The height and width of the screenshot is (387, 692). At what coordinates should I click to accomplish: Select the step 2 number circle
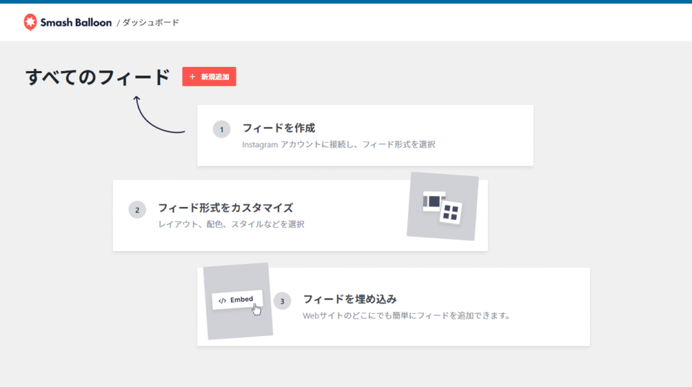(137, 210)
